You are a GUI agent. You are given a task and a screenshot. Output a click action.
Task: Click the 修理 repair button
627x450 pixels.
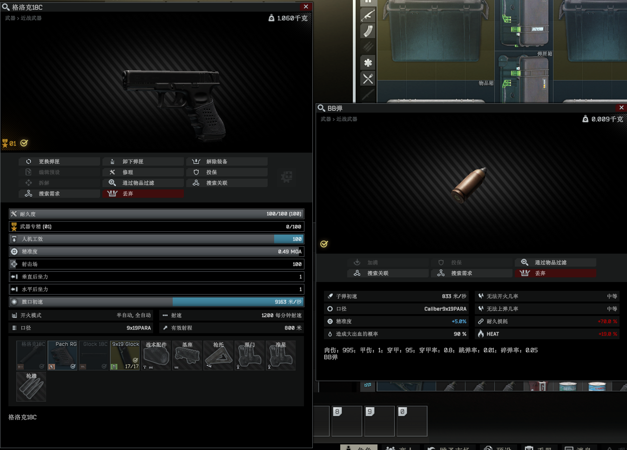pos(143,172)
